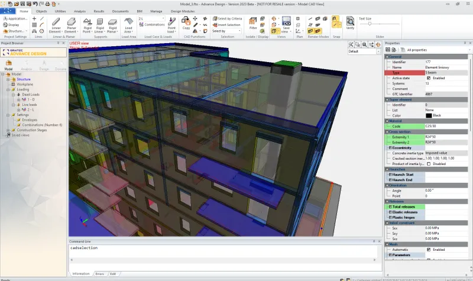Click the arc line tool in Lines group
The width and height of the screenshot is (473, 281).
tap(41, 25)
